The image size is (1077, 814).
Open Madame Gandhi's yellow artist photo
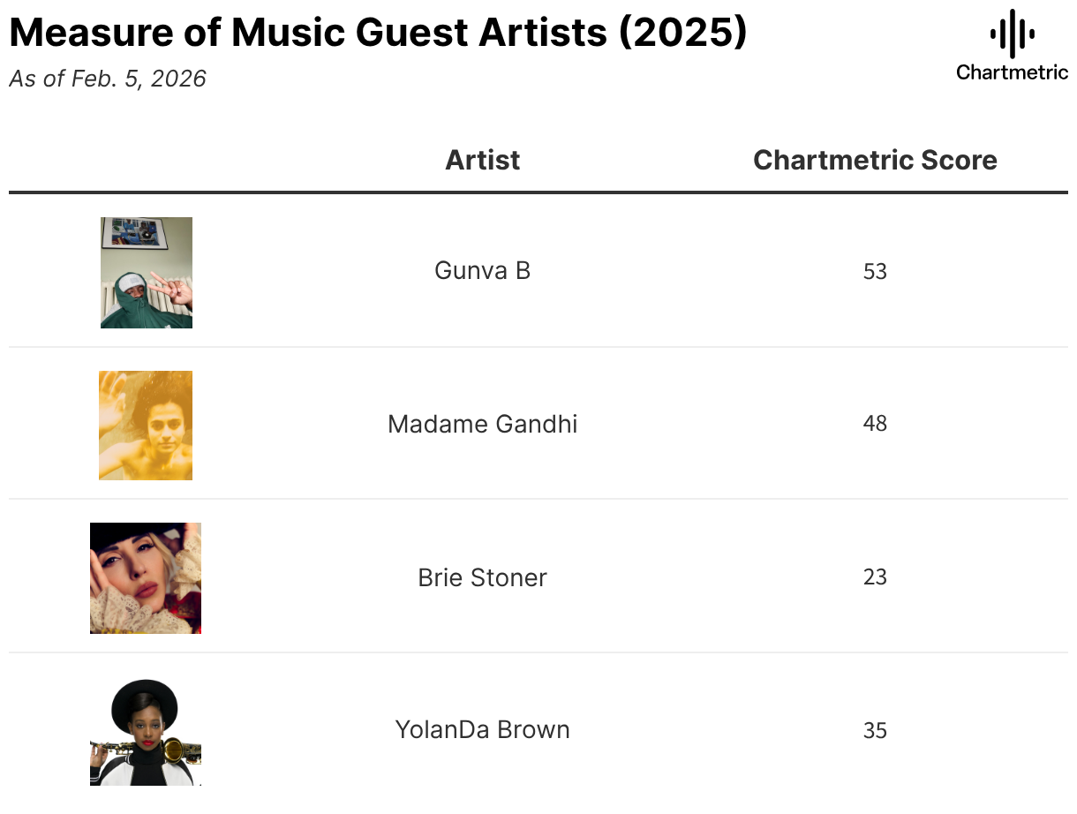coord(146,426)
